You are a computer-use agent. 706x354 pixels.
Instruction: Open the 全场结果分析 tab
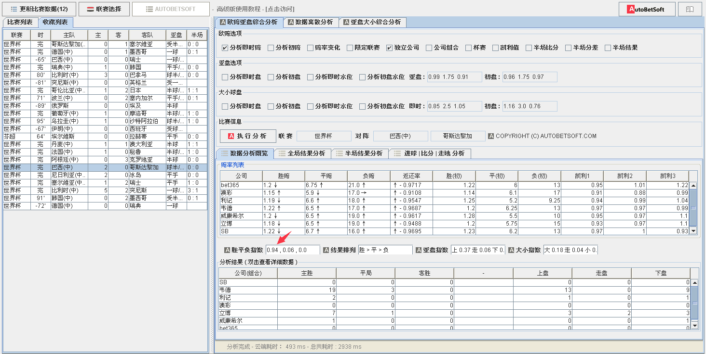pyautogui.click(x=301, y=153)
